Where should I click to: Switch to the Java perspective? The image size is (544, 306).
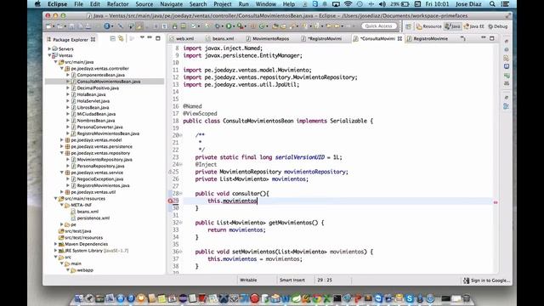coord(452,26)
